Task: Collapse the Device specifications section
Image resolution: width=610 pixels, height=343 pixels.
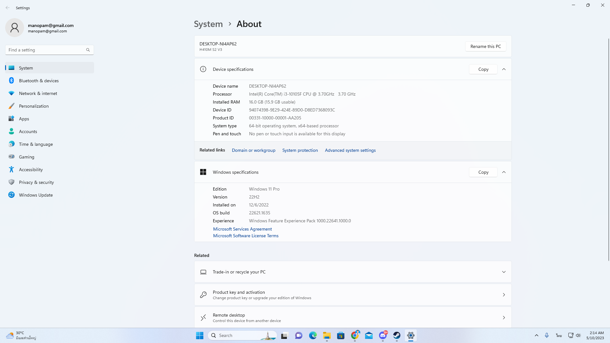Action: click(504, 69)
